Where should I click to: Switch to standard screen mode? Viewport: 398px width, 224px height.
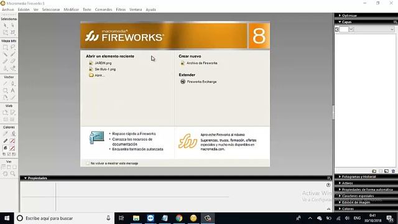pos(3,167)
